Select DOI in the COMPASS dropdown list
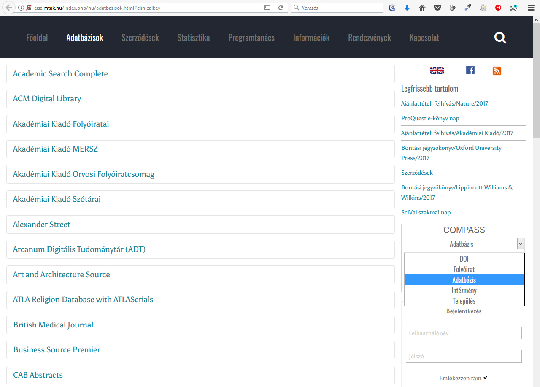The height and width of the screenshot is (387, 540). click(464, 259)
